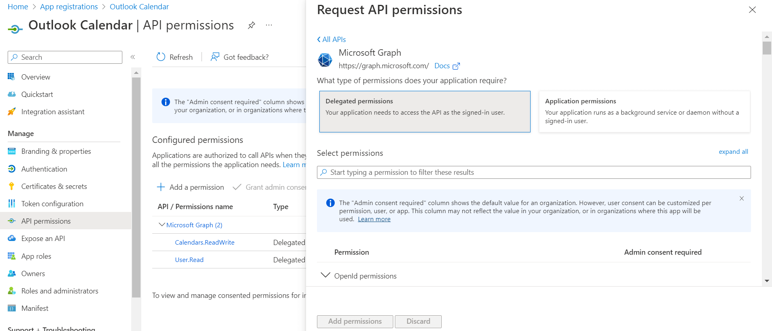Viewport: 772px width, 331px height.
Task: Expand the OpenId permissions group
Action: tap(325, 275)
